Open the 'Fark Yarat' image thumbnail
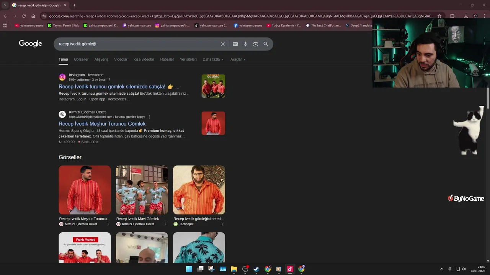This screenshot has height=275, width=490. pos(85,247)
